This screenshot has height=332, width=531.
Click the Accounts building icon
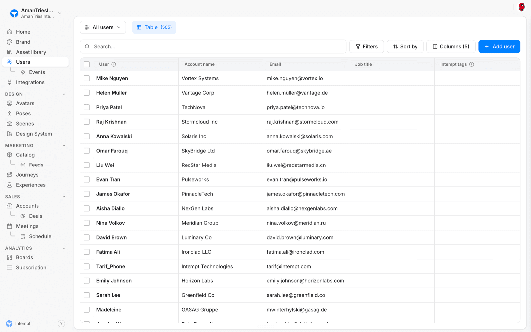click(x=10, y=206)
